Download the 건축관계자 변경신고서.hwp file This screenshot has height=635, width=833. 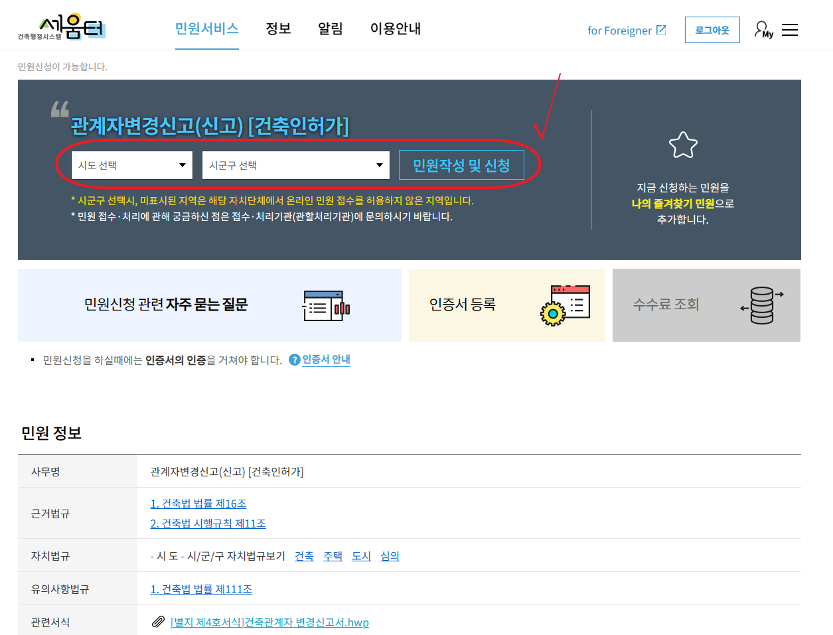click(269, 622)
